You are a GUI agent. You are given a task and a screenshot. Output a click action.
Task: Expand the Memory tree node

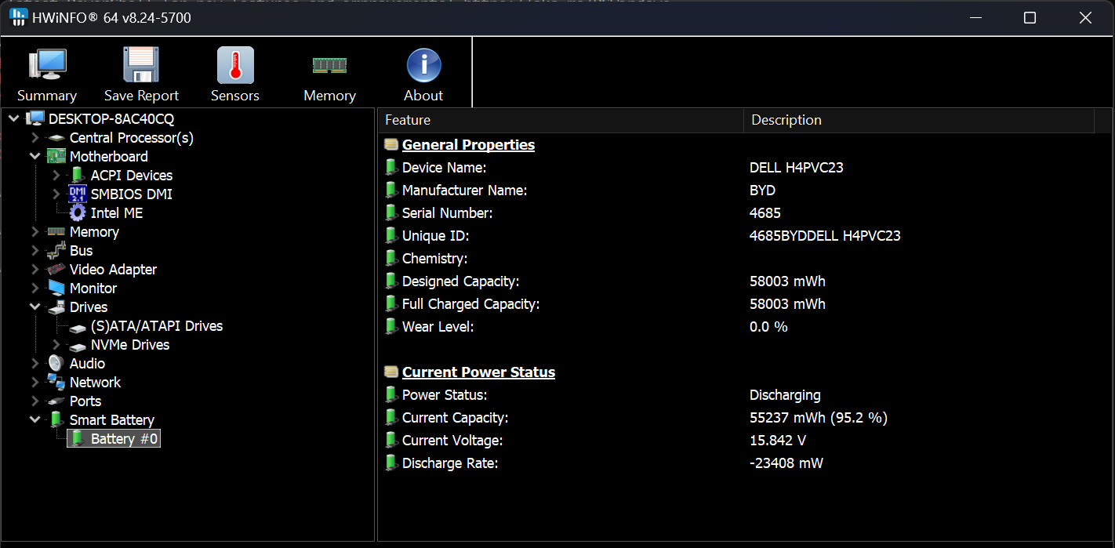35,231
